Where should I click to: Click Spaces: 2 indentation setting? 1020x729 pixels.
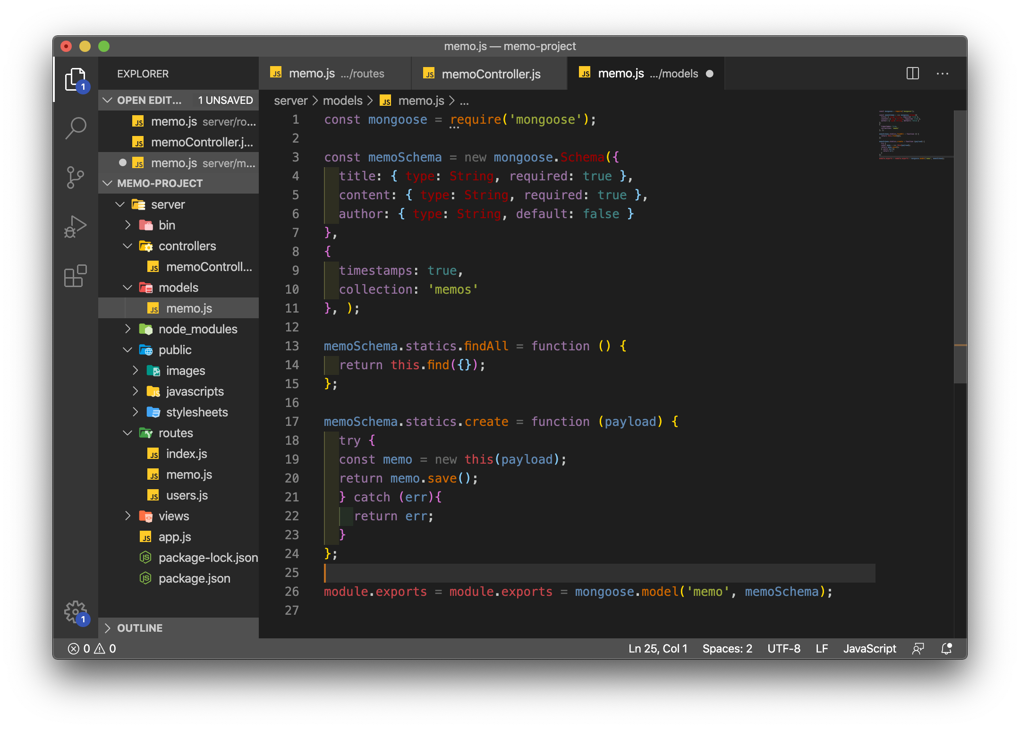727,648
